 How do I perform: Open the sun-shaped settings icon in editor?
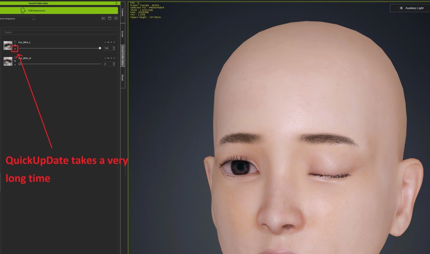(x=116, y=18)
